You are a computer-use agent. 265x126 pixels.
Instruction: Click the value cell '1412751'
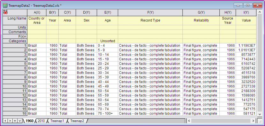click(246, 100)
